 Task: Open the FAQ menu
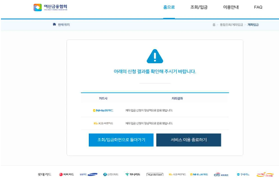[x=258, y=7]
